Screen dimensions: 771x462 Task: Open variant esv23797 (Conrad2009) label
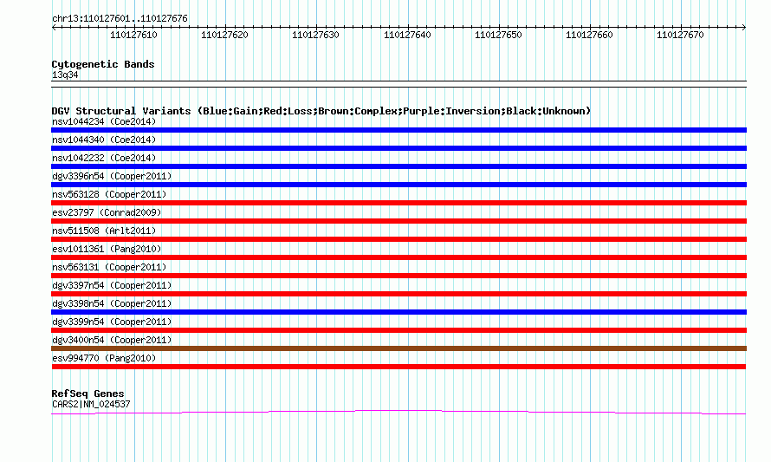point(107,212)
